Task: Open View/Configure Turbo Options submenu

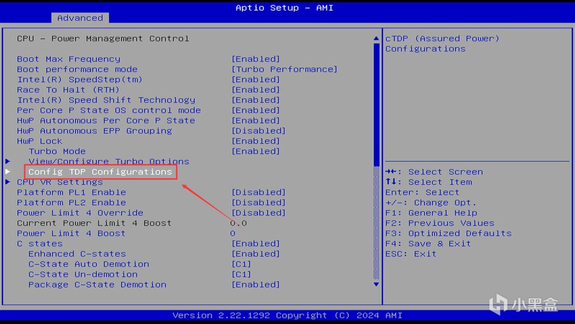Action: point(109,161)
